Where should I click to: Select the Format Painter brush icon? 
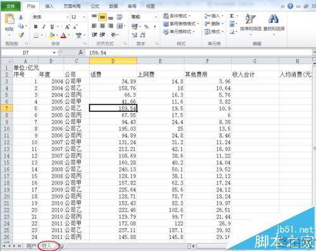pos(21,35)
